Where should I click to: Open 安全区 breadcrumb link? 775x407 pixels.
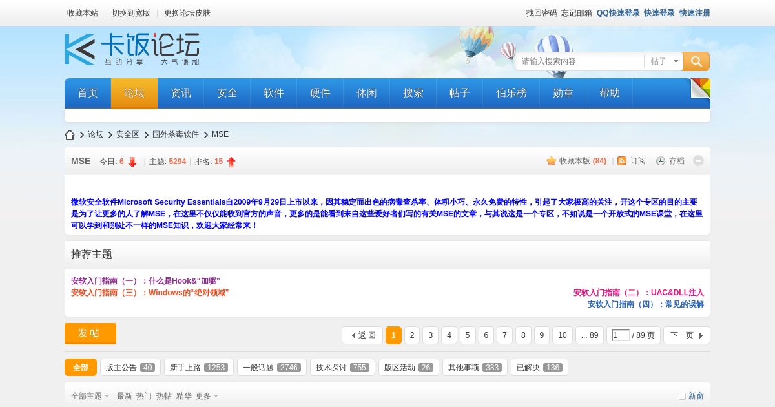click(128, 134)
